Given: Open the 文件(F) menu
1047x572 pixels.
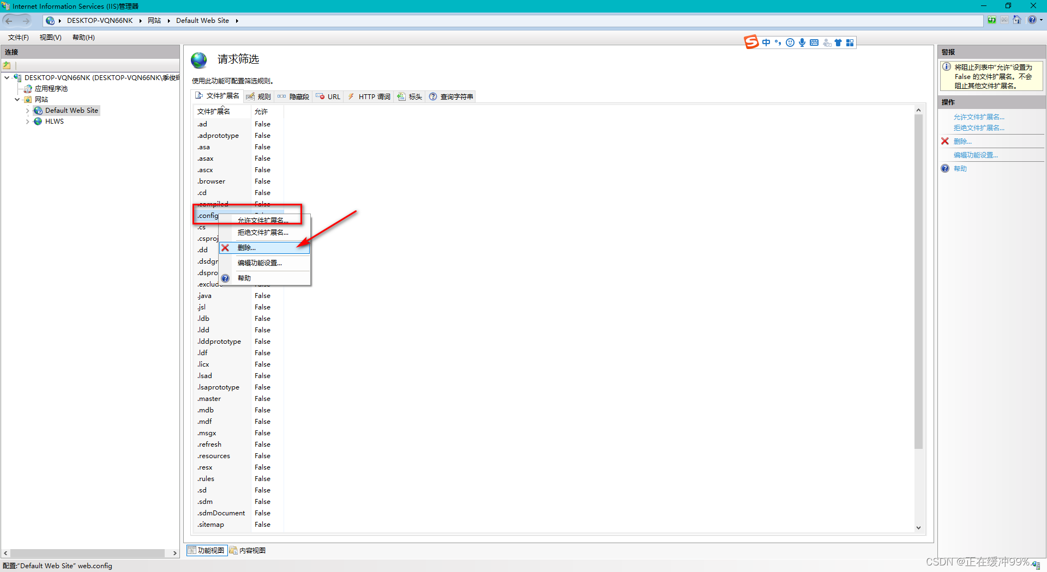Looking at the screenshot, I should click(19, 38).
